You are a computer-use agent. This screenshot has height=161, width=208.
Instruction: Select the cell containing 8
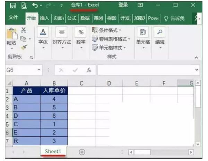tap(54, 116)
